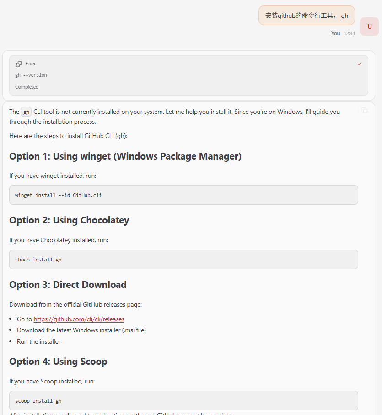
Task: Click the Option 3: Direct Download heading
Action: pos(68,285)
